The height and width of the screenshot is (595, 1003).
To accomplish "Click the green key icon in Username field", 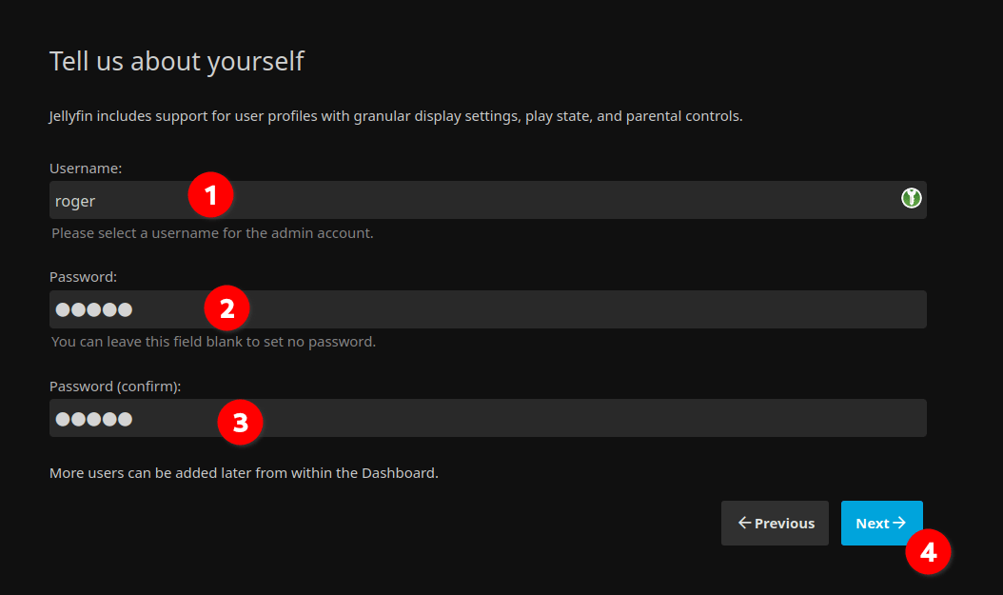I will pos(912,199).
